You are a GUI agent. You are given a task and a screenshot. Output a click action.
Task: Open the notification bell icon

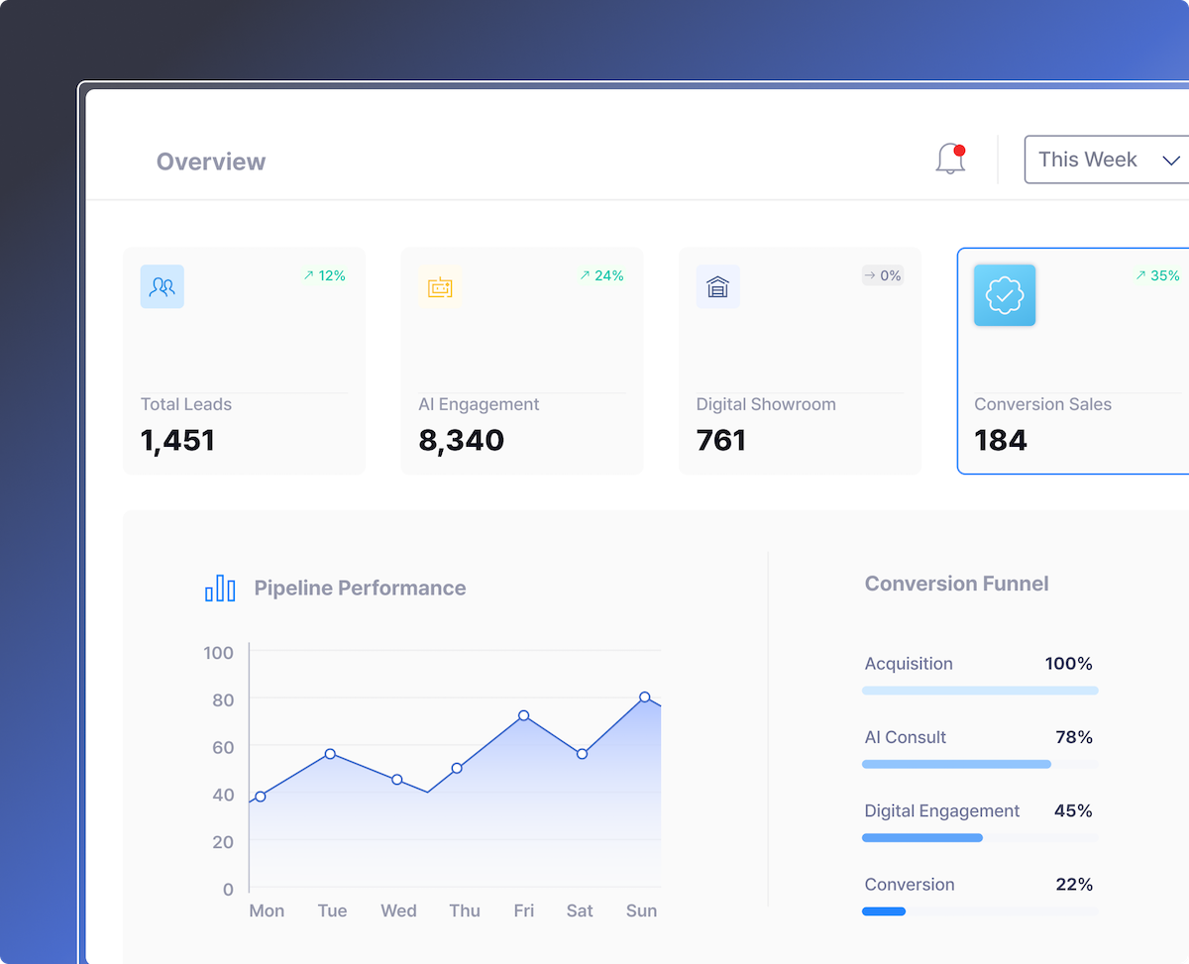[950, 159]
